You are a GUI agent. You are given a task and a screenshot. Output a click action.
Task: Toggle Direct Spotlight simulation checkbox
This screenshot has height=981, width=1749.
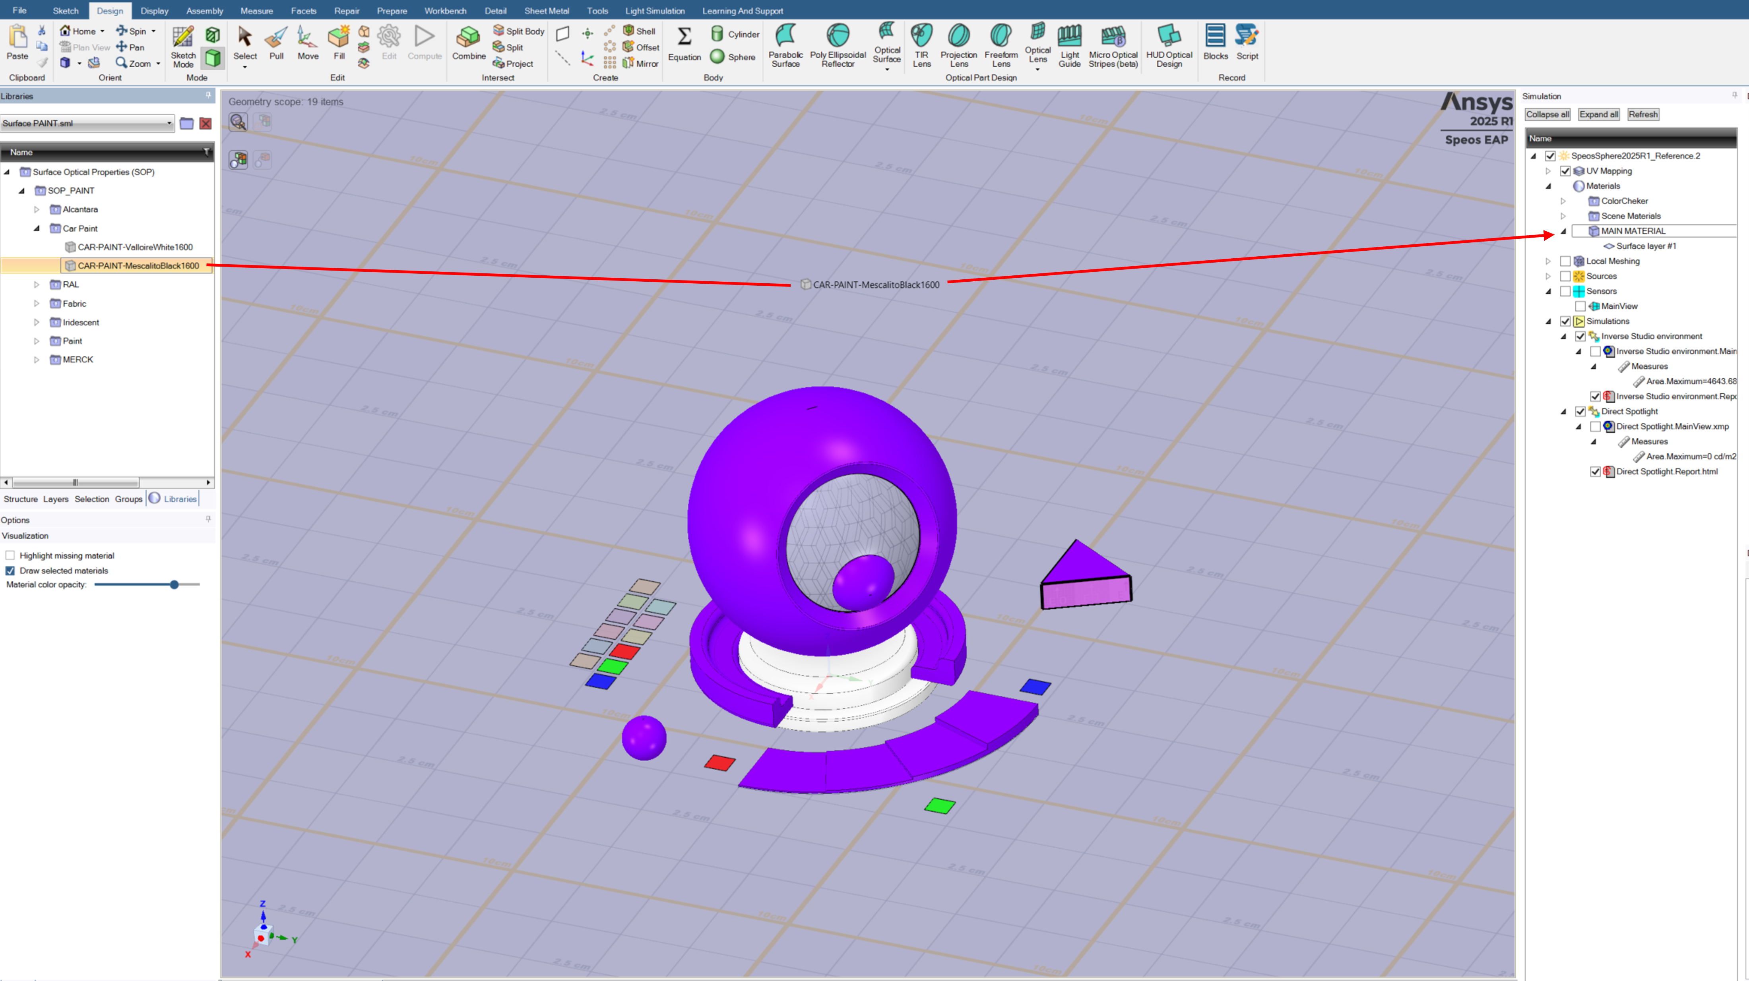(x=1580, y=411)
